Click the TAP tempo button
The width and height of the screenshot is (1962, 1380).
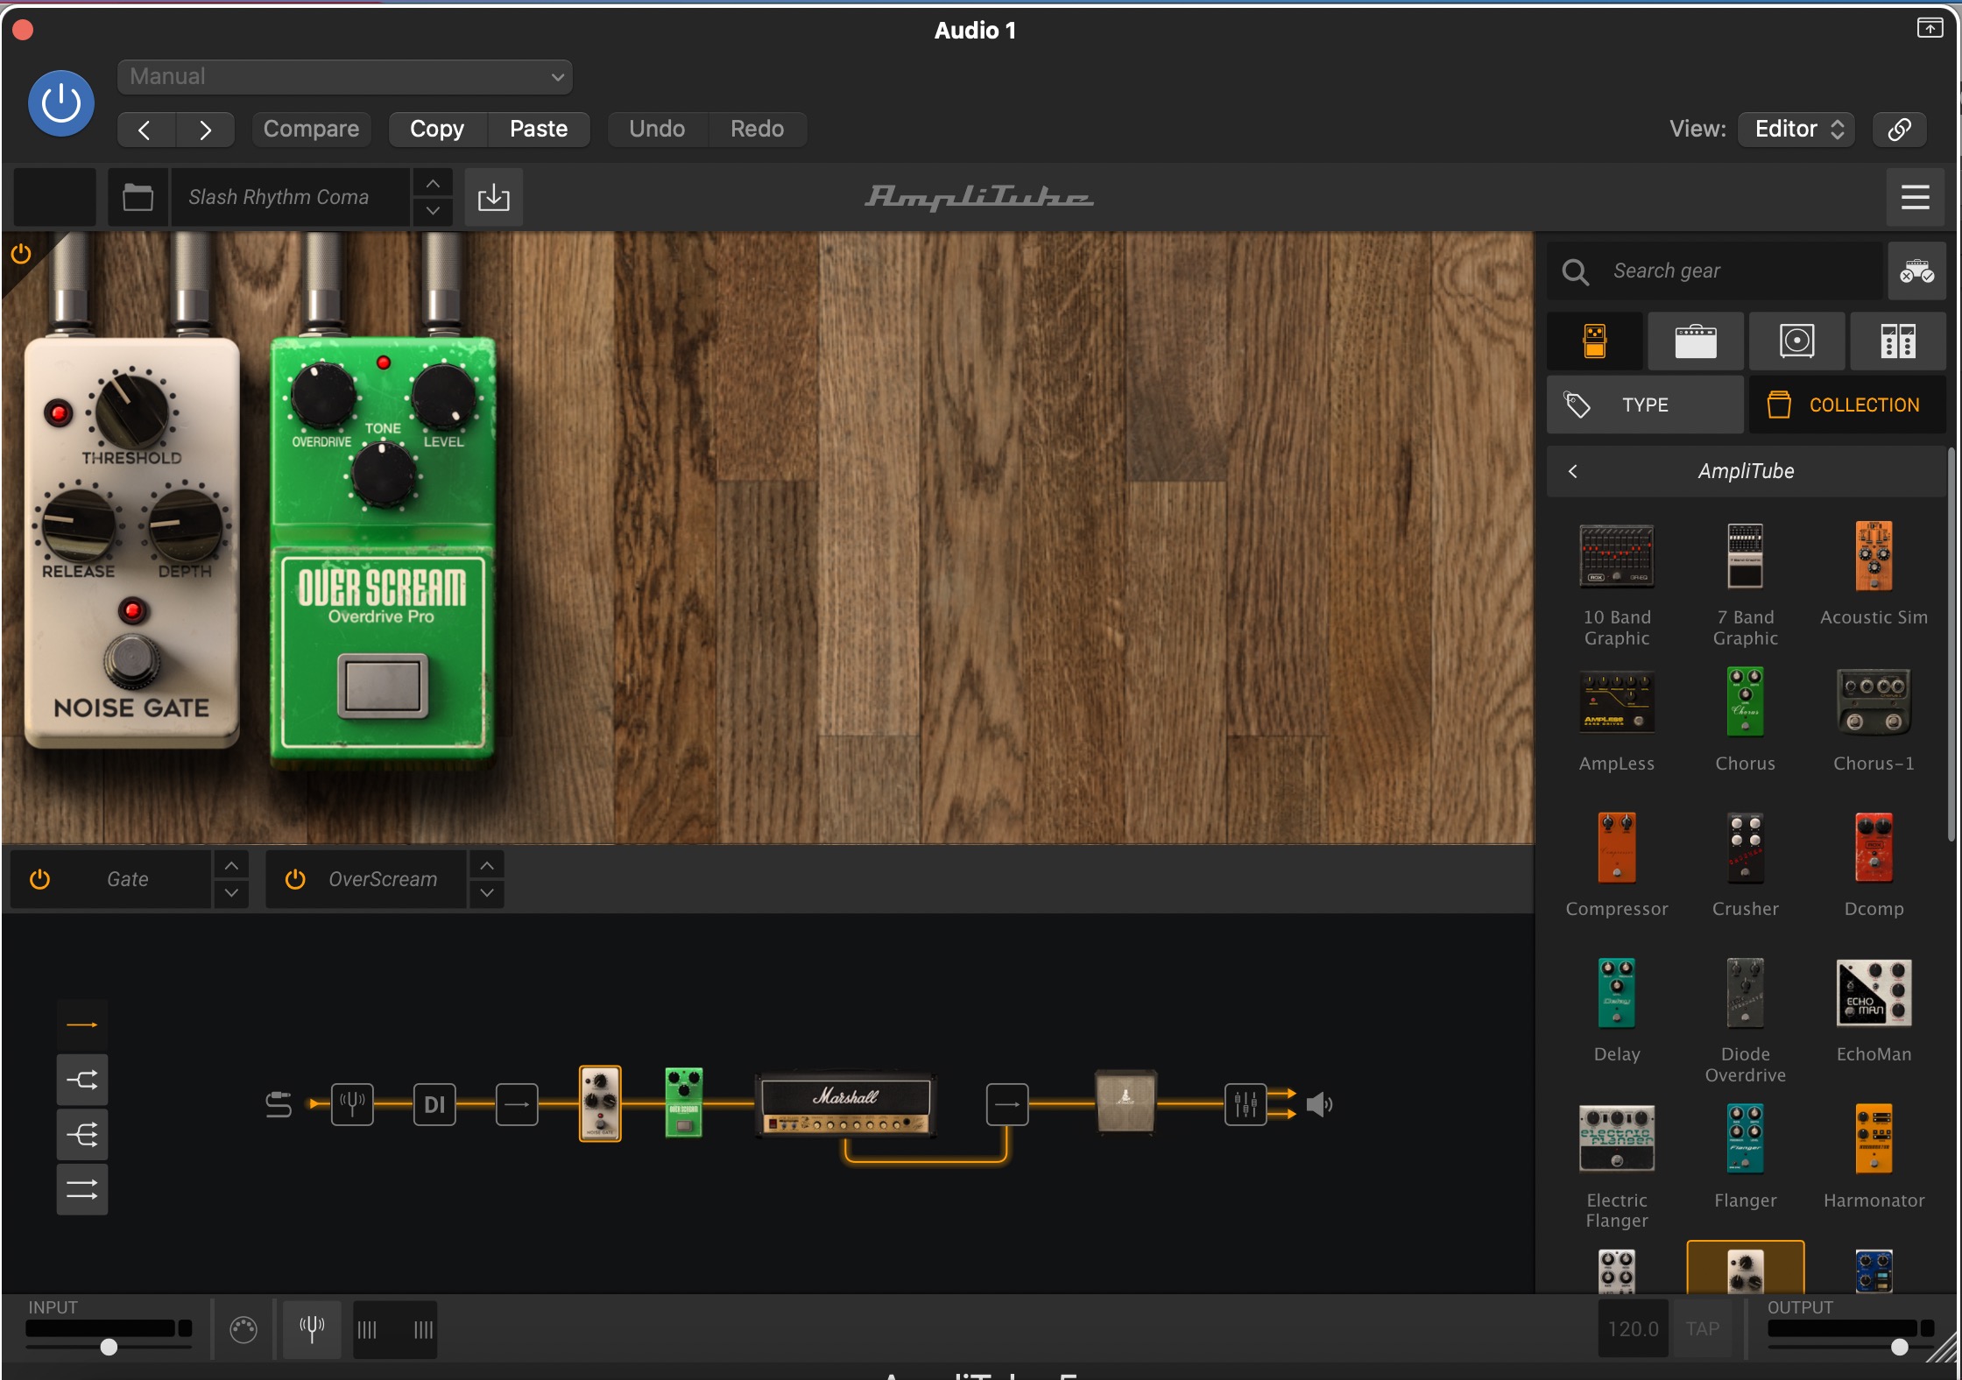[x=1703, y=1329]
